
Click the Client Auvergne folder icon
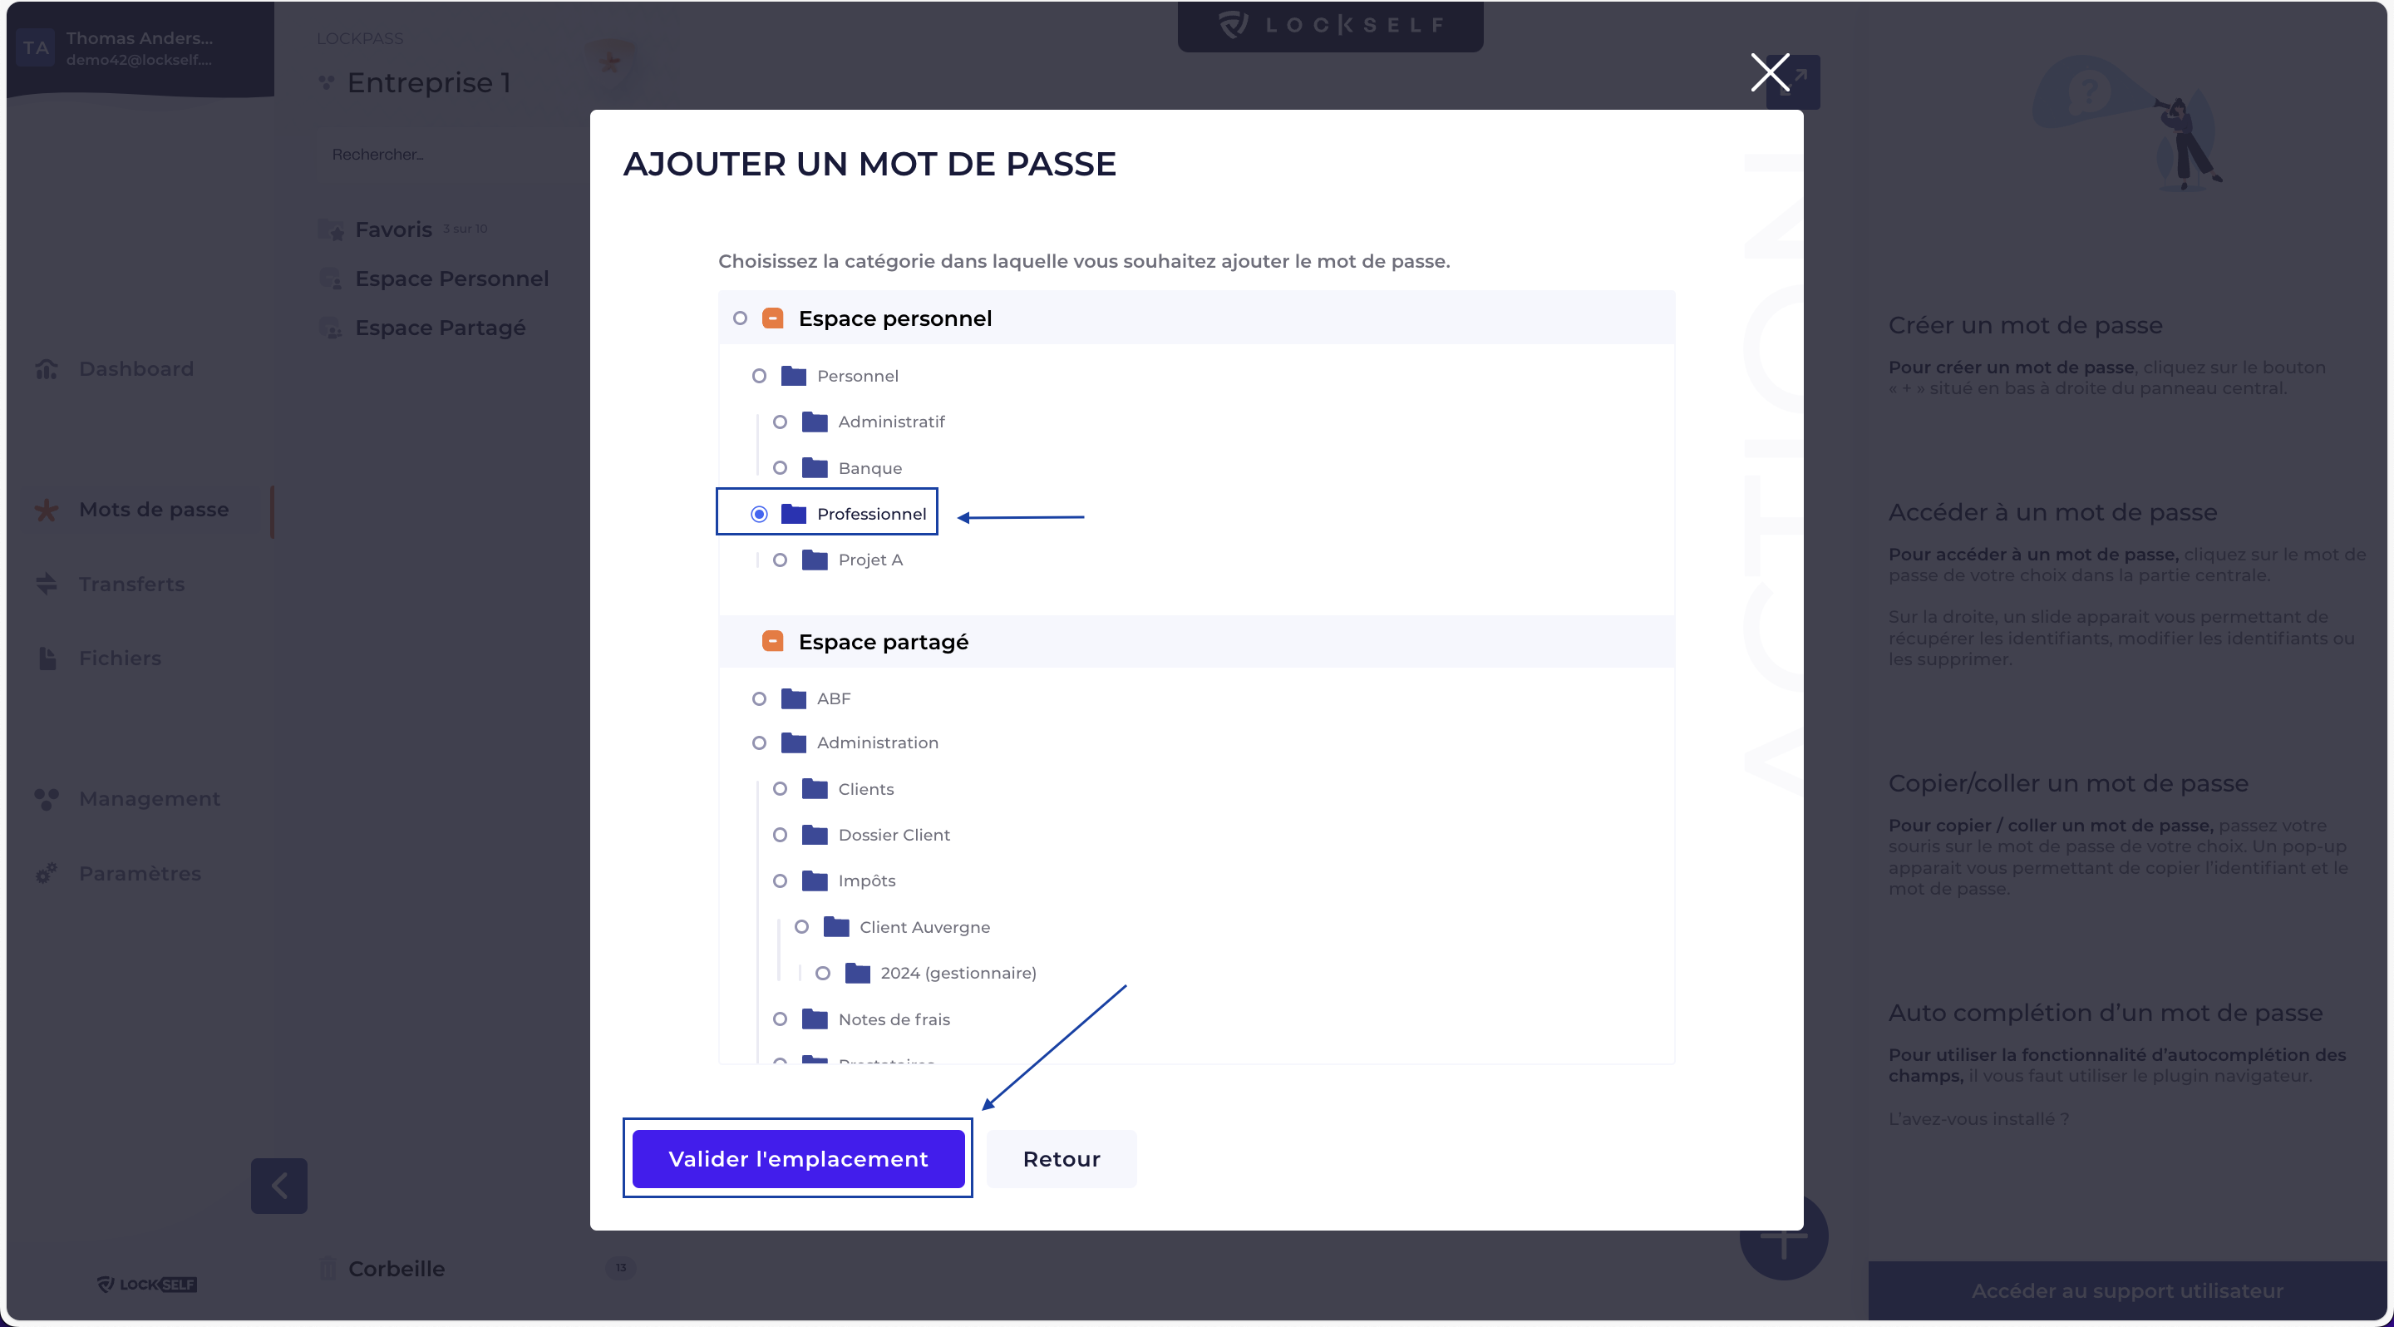coord(836,926)
